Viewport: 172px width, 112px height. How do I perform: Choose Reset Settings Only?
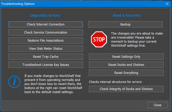pyautogui.click(x=126, y=57)
